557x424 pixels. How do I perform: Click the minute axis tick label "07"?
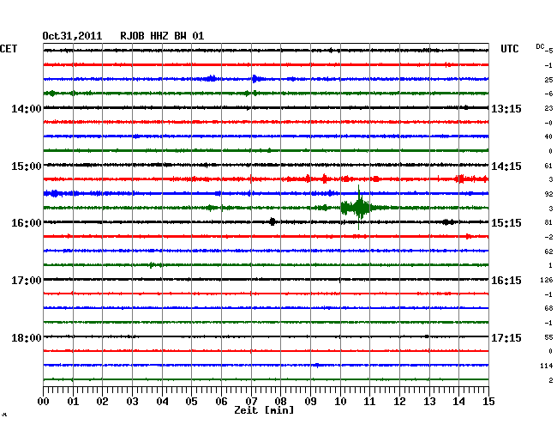(x=251, y=401)
